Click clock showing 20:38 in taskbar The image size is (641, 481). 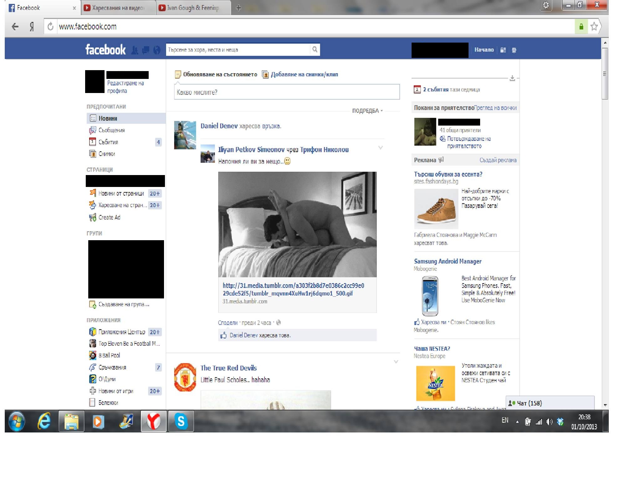584,417
